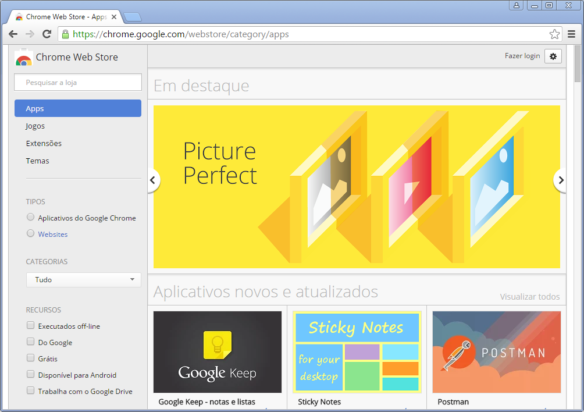This screenshot has height=412, width=584.
Task: Open the Sticky Notes app title
Action: pyautogui.click(x=319, y=402)
